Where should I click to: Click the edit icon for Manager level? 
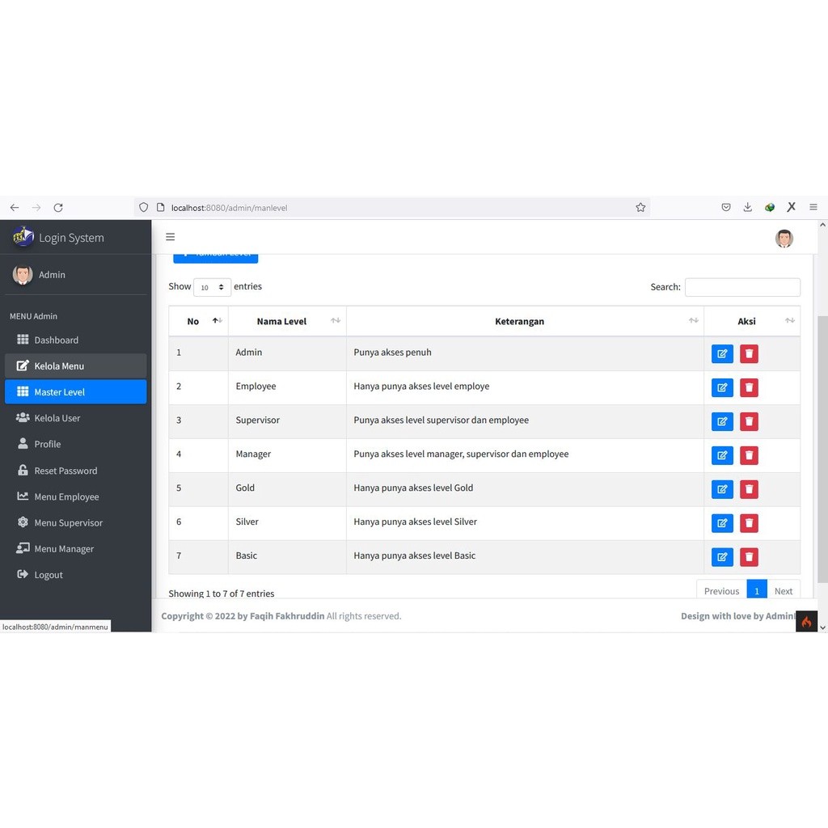[722, 455]
